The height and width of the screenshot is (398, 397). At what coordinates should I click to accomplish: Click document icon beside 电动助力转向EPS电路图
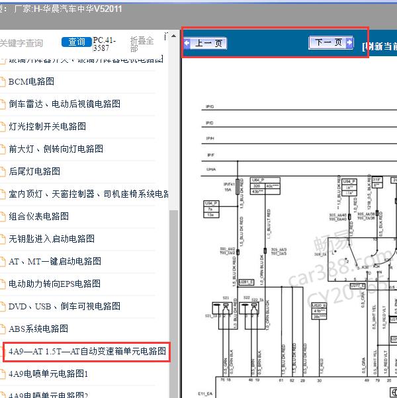[3, 284]
